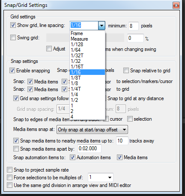185x196 pixels.
Task: Uncheck Grid snap settings follow option
Action: click(x=16, y=98)
